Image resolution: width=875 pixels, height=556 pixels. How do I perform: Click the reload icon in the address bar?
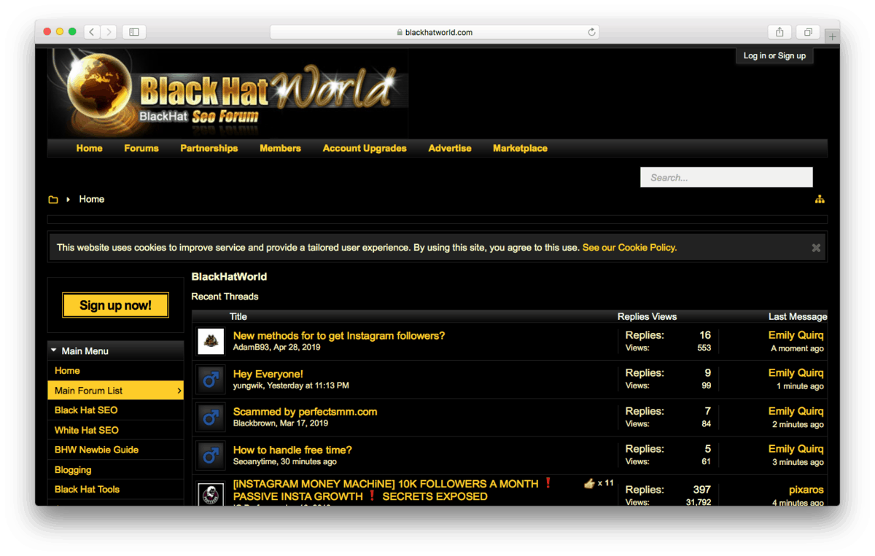[591, 31]
